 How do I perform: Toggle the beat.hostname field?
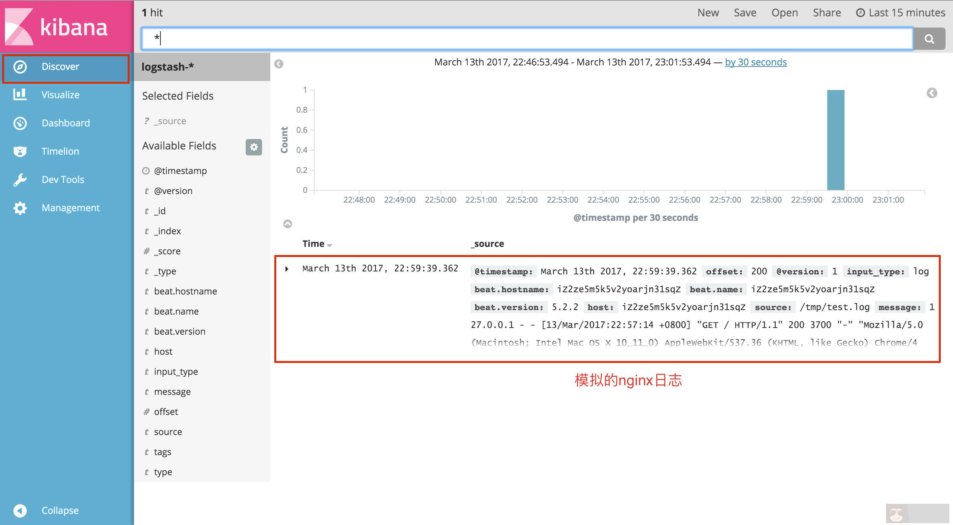coord(185,291)
